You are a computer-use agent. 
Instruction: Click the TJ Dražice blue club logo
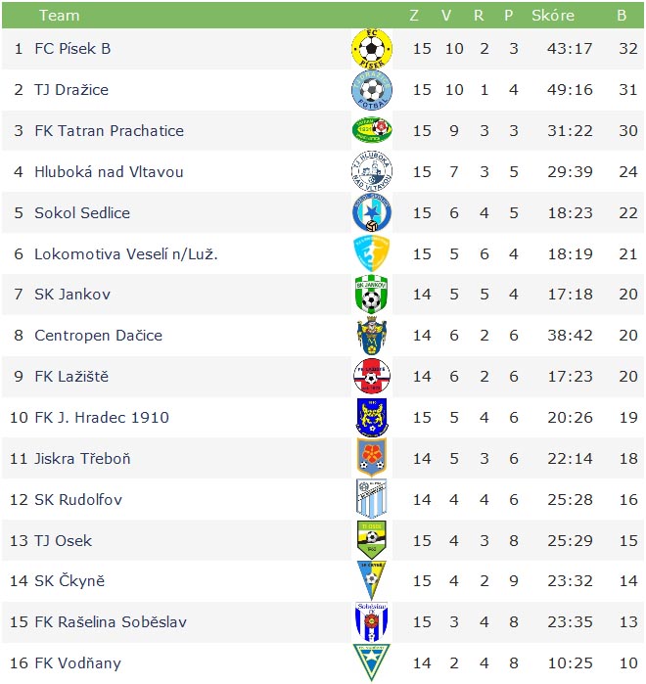pyautogui.click(x=372, y=90)
